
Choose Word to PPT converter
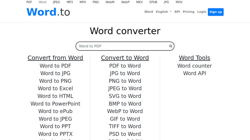55,126
